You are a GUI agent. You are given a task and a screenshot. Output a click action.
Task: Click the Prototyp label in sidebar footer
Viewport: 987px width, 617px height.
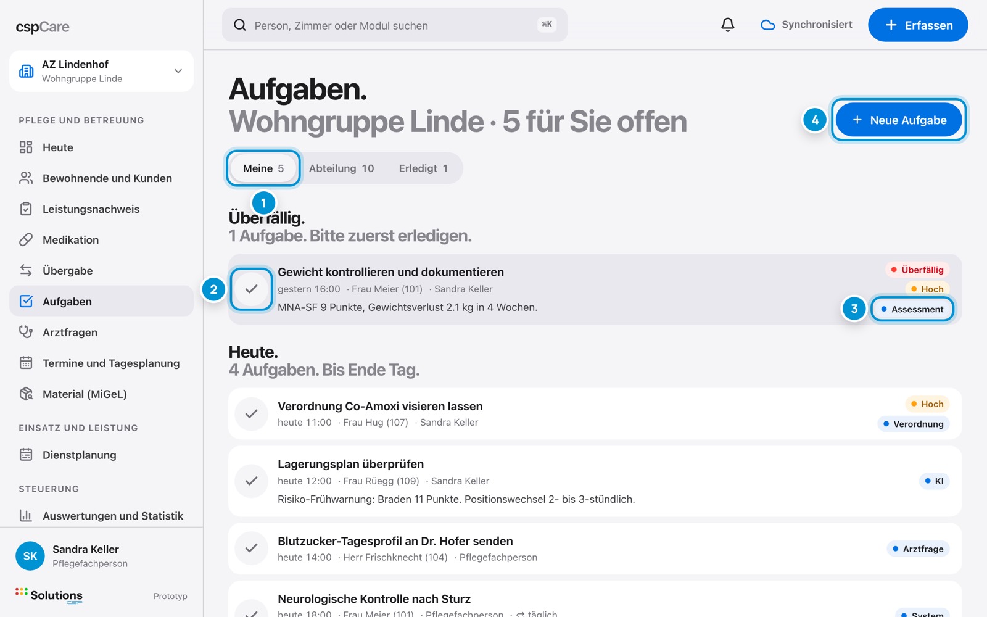pyautogui.click(x=170, y=596)
